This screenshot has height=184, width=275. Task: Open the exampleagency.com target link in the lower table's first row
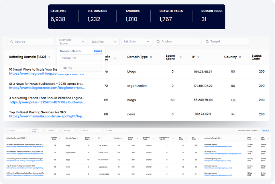(x=218, y=146)
